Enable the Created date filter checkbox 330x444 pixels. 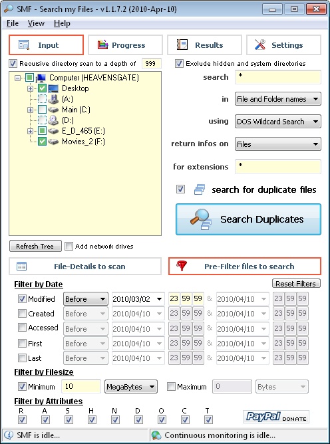coord(22,314)
